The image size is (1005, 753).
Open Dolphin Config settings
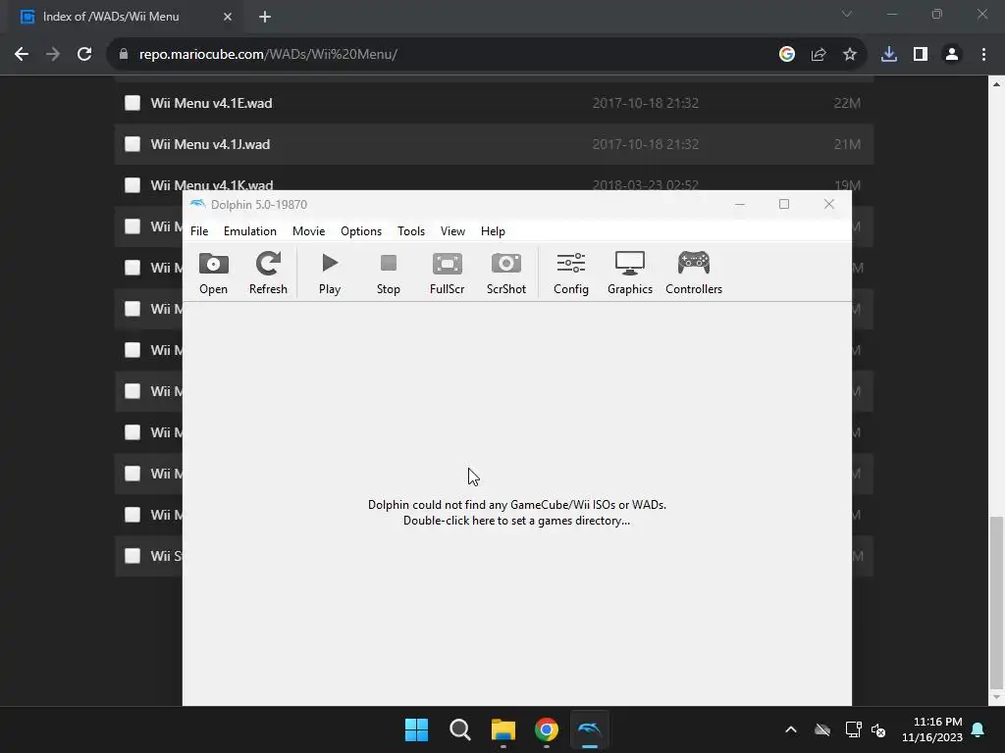570,273
